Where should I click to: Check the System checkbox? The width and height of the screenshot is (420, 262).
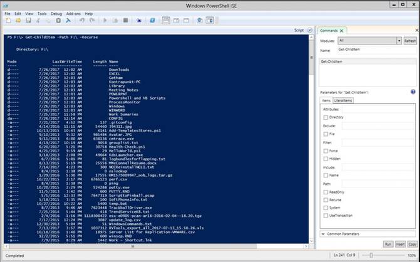[x=326, y=208]
